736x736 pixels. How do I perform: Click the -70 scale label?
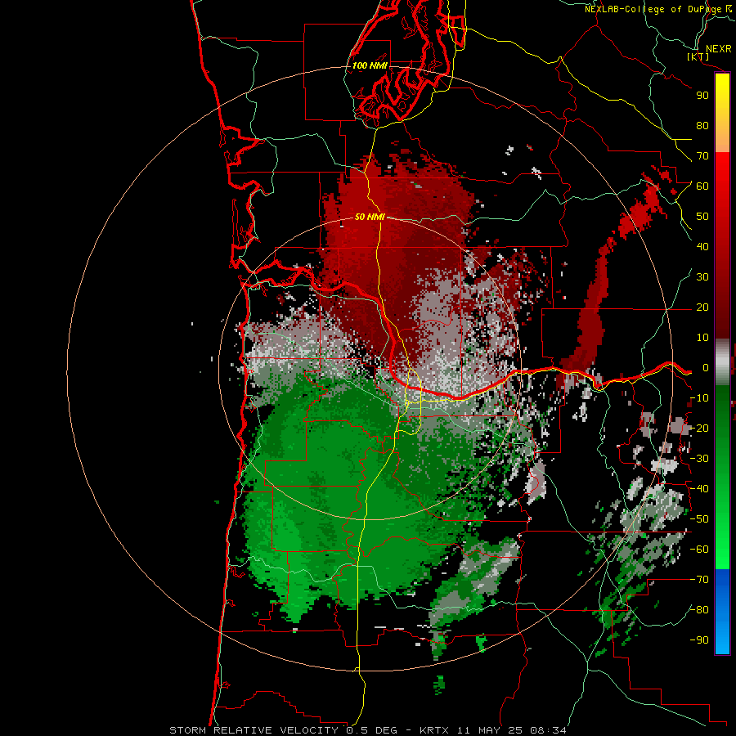tap(699, 580)
